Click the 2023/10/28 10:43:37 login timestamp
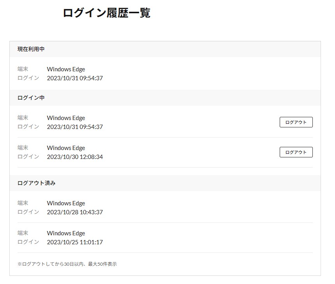 tap(75, 212)
